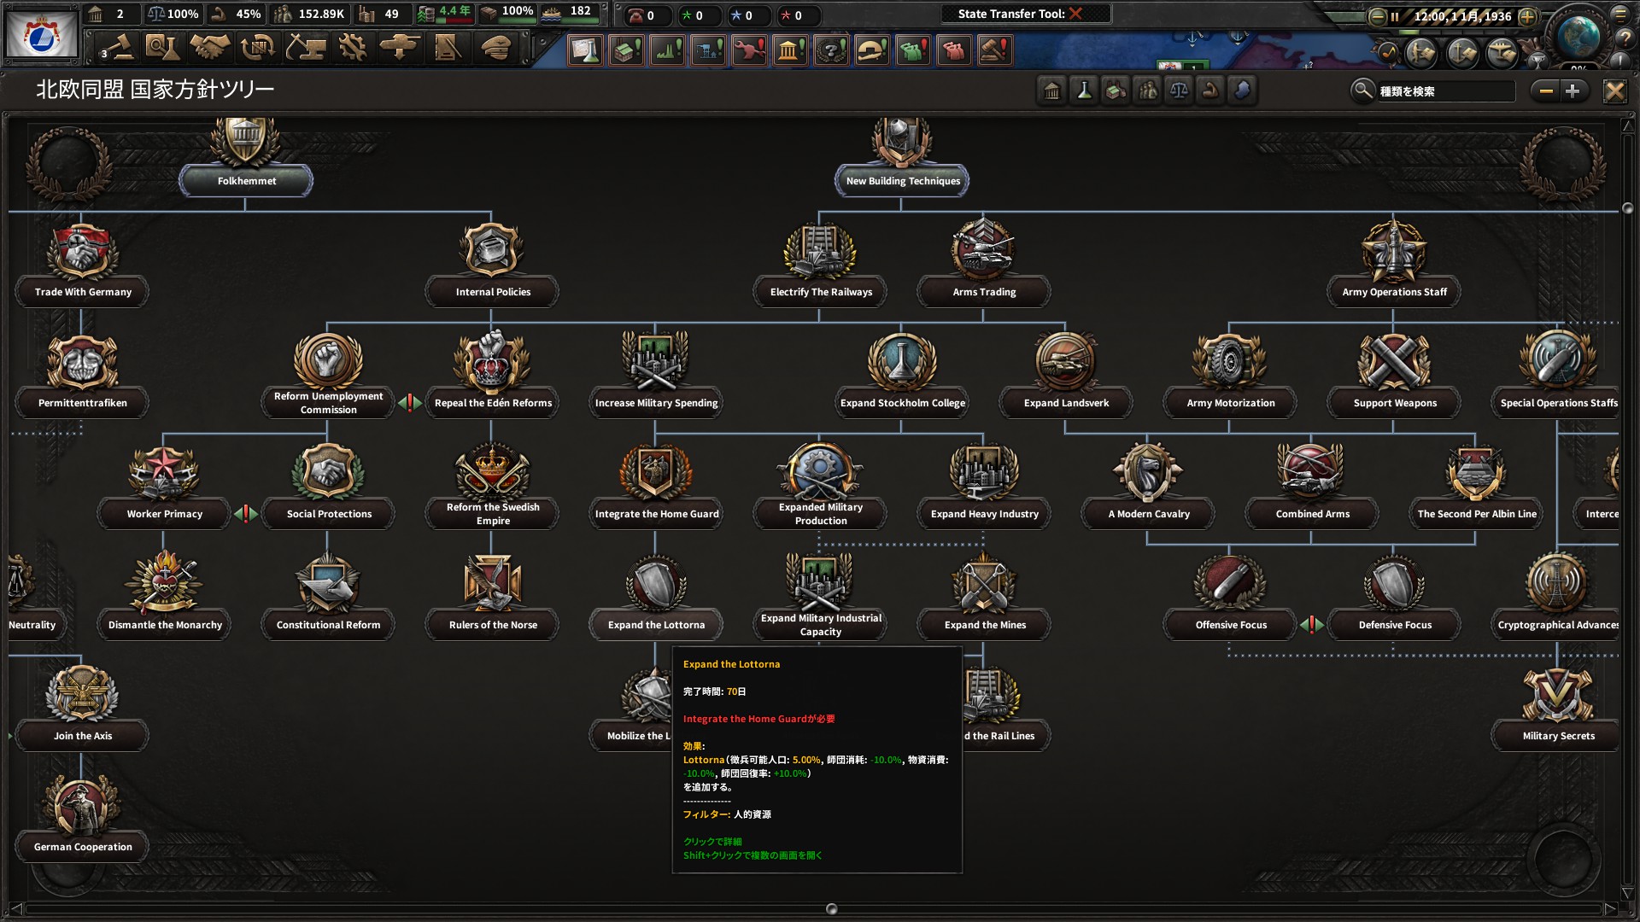Increase game speed with plus button

[x=1528, y=16]
